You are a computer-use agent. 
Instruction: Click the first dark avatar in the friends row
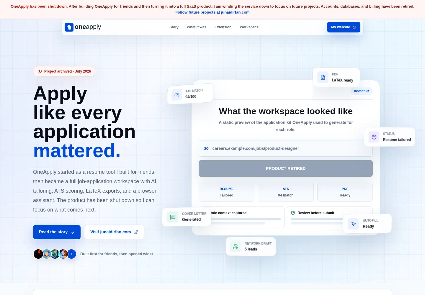pos(38,254)
